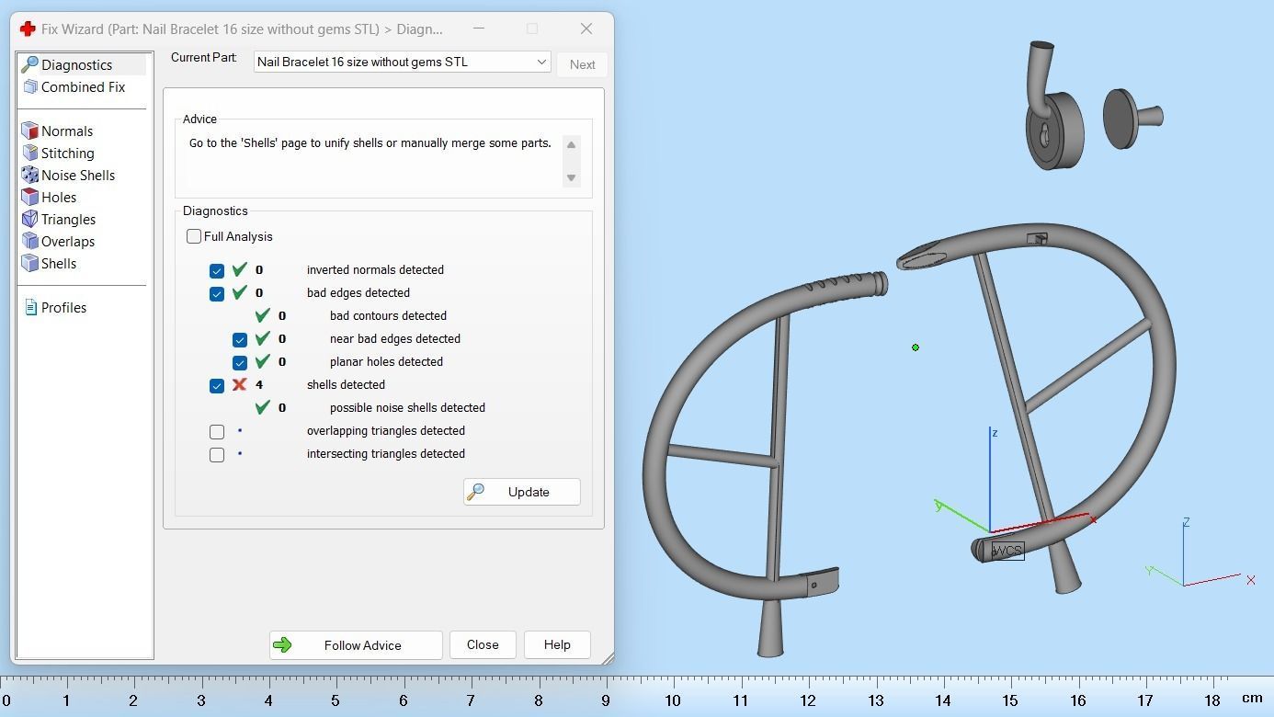Viewport: 1274px width, 717px height.
Task: Click the Close button
Action: [483, 644]
